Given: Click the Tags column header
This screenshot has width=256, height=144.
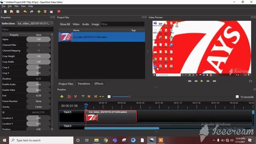Looking at the screenshot, I should 133,30.
